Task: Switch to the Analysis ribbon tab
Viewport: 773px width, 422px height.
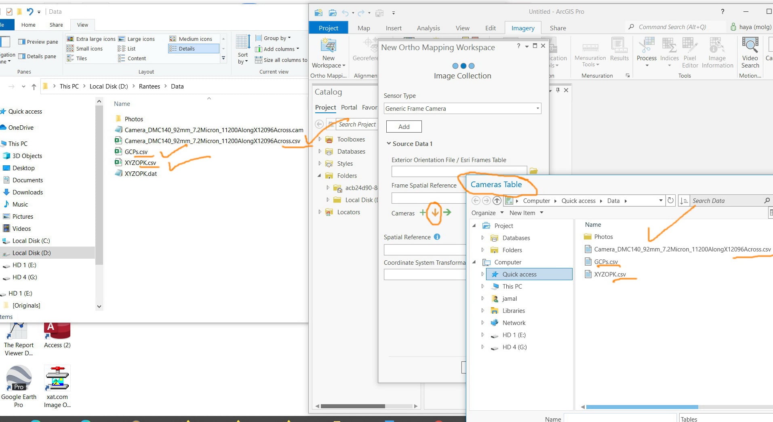Action: click(x=428, y=28)
